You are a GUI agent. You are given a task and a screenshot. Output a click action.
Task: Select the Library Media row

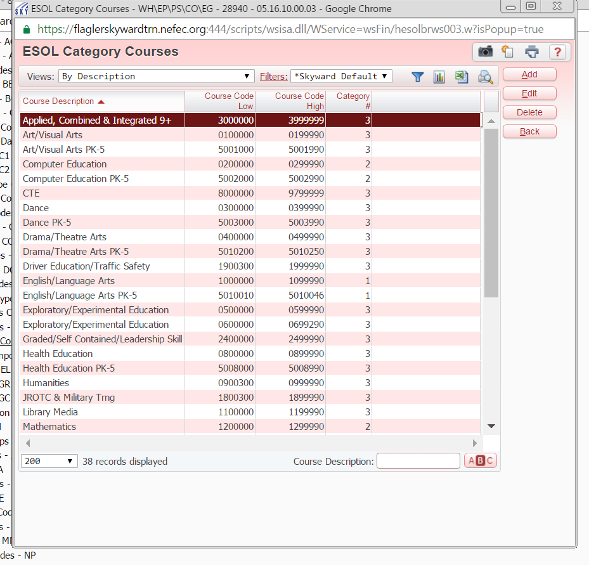coord(250,412)
